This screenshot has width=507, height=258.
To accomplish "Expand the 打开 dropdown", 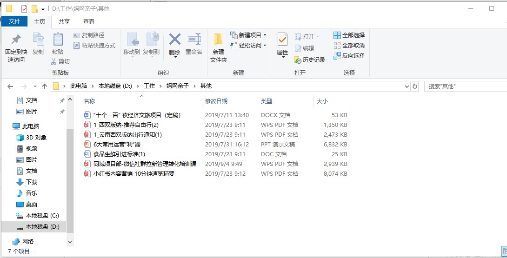I will pos(317,37).
